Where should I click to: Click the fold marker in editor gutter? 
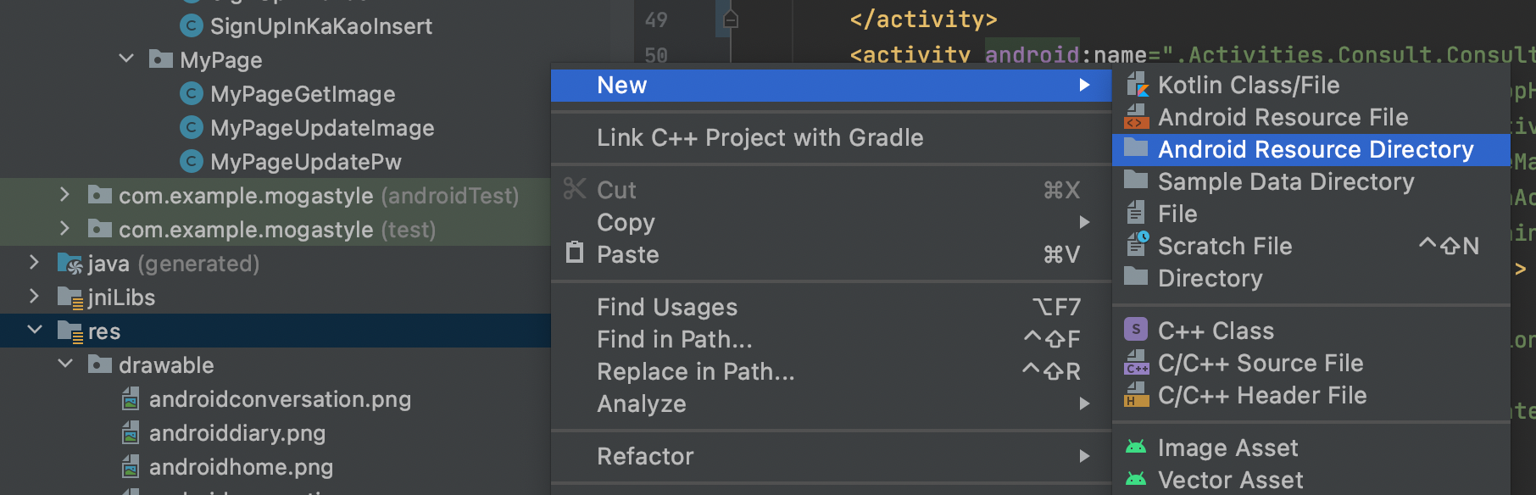point(731,19)
